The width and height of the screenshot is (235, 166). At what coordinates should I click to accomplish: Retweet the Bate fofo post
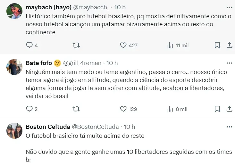(76, 109)
